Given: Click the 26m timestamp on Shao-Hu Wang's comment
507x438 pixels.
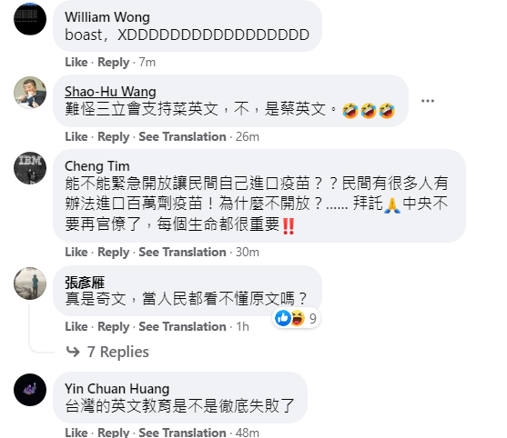Looking at the screenshot, I should click(x=248, y=136).
